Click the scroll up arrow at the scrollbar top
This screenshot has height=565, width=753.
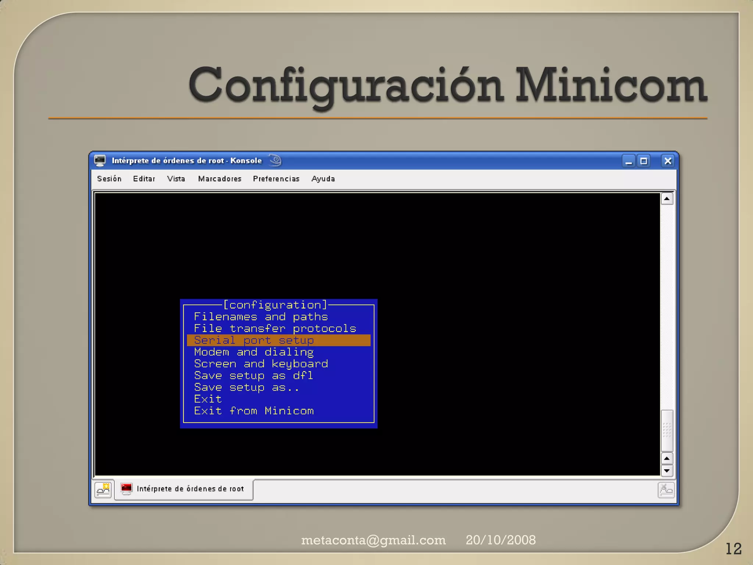click(x=667, y=199)
